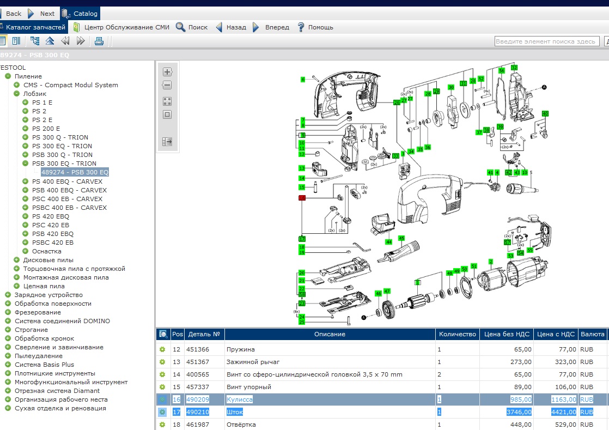
Task: Click the Назад menu item
Action: (x=231, y=27)
